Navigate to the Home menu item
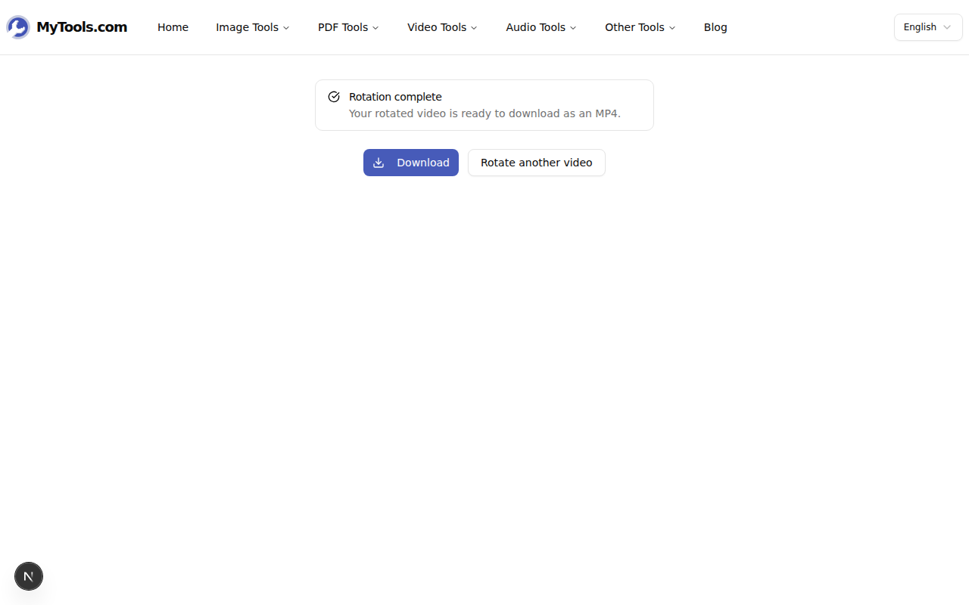Image resolution: width=969 pixels, height=605 pixels. click(173, 27)
